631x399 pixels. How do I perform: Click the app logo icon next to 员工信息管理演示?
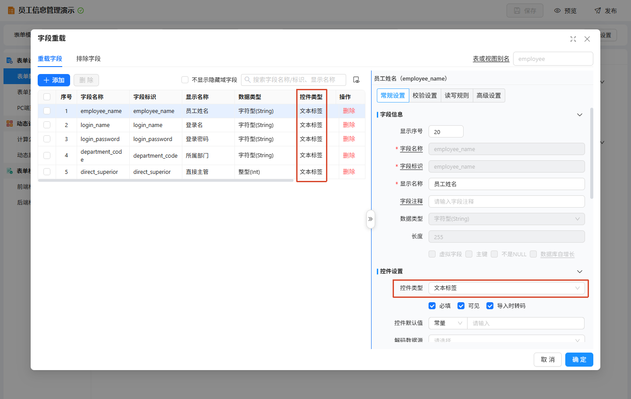tap(11, 11)
